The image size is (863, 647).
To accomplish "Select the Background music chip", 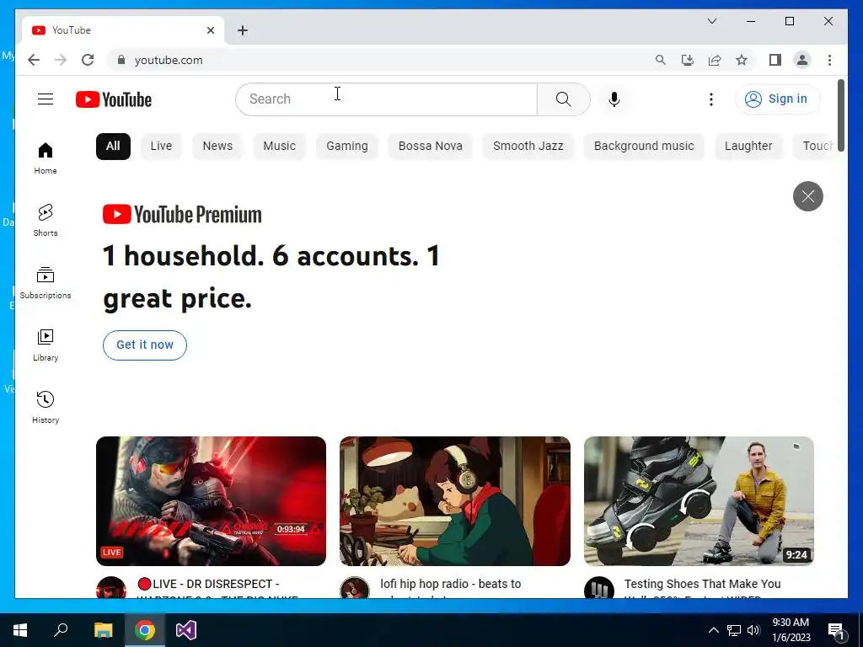I will [x=644, y=147].
